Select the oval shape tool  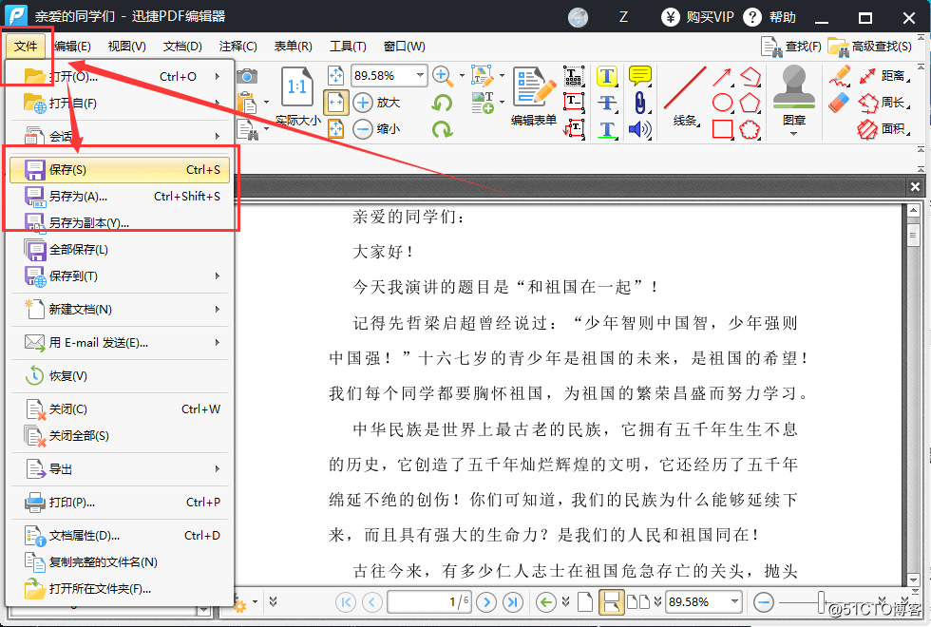coord(722,103)
